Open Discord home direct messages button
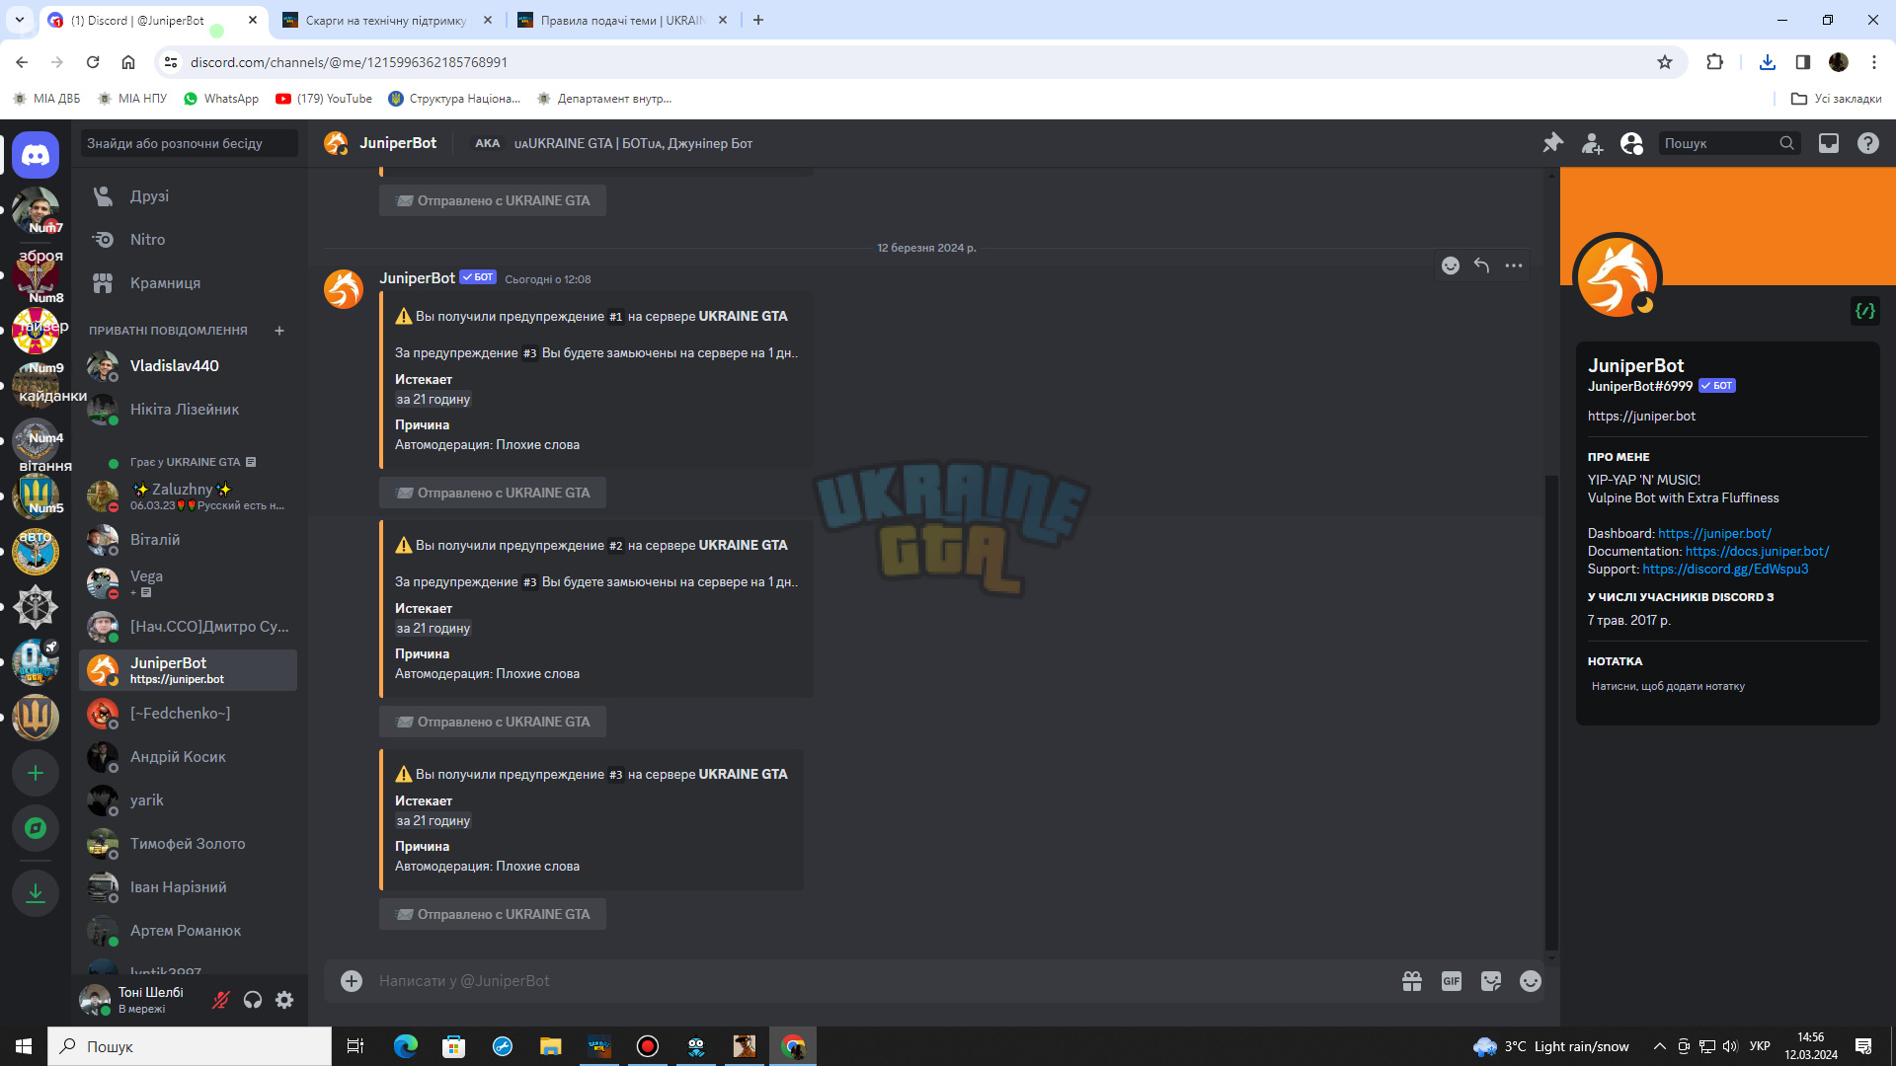 pos(36,155)
